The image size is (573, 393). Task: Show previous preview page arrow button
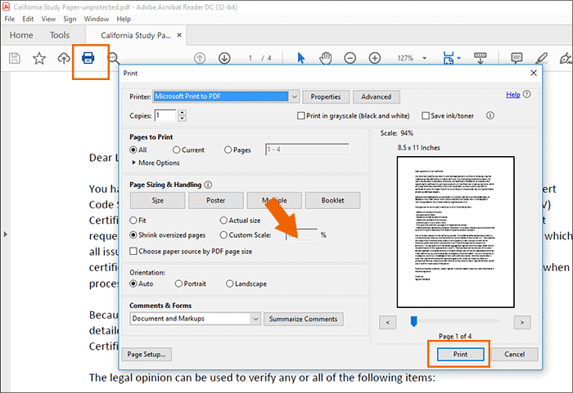387,322
